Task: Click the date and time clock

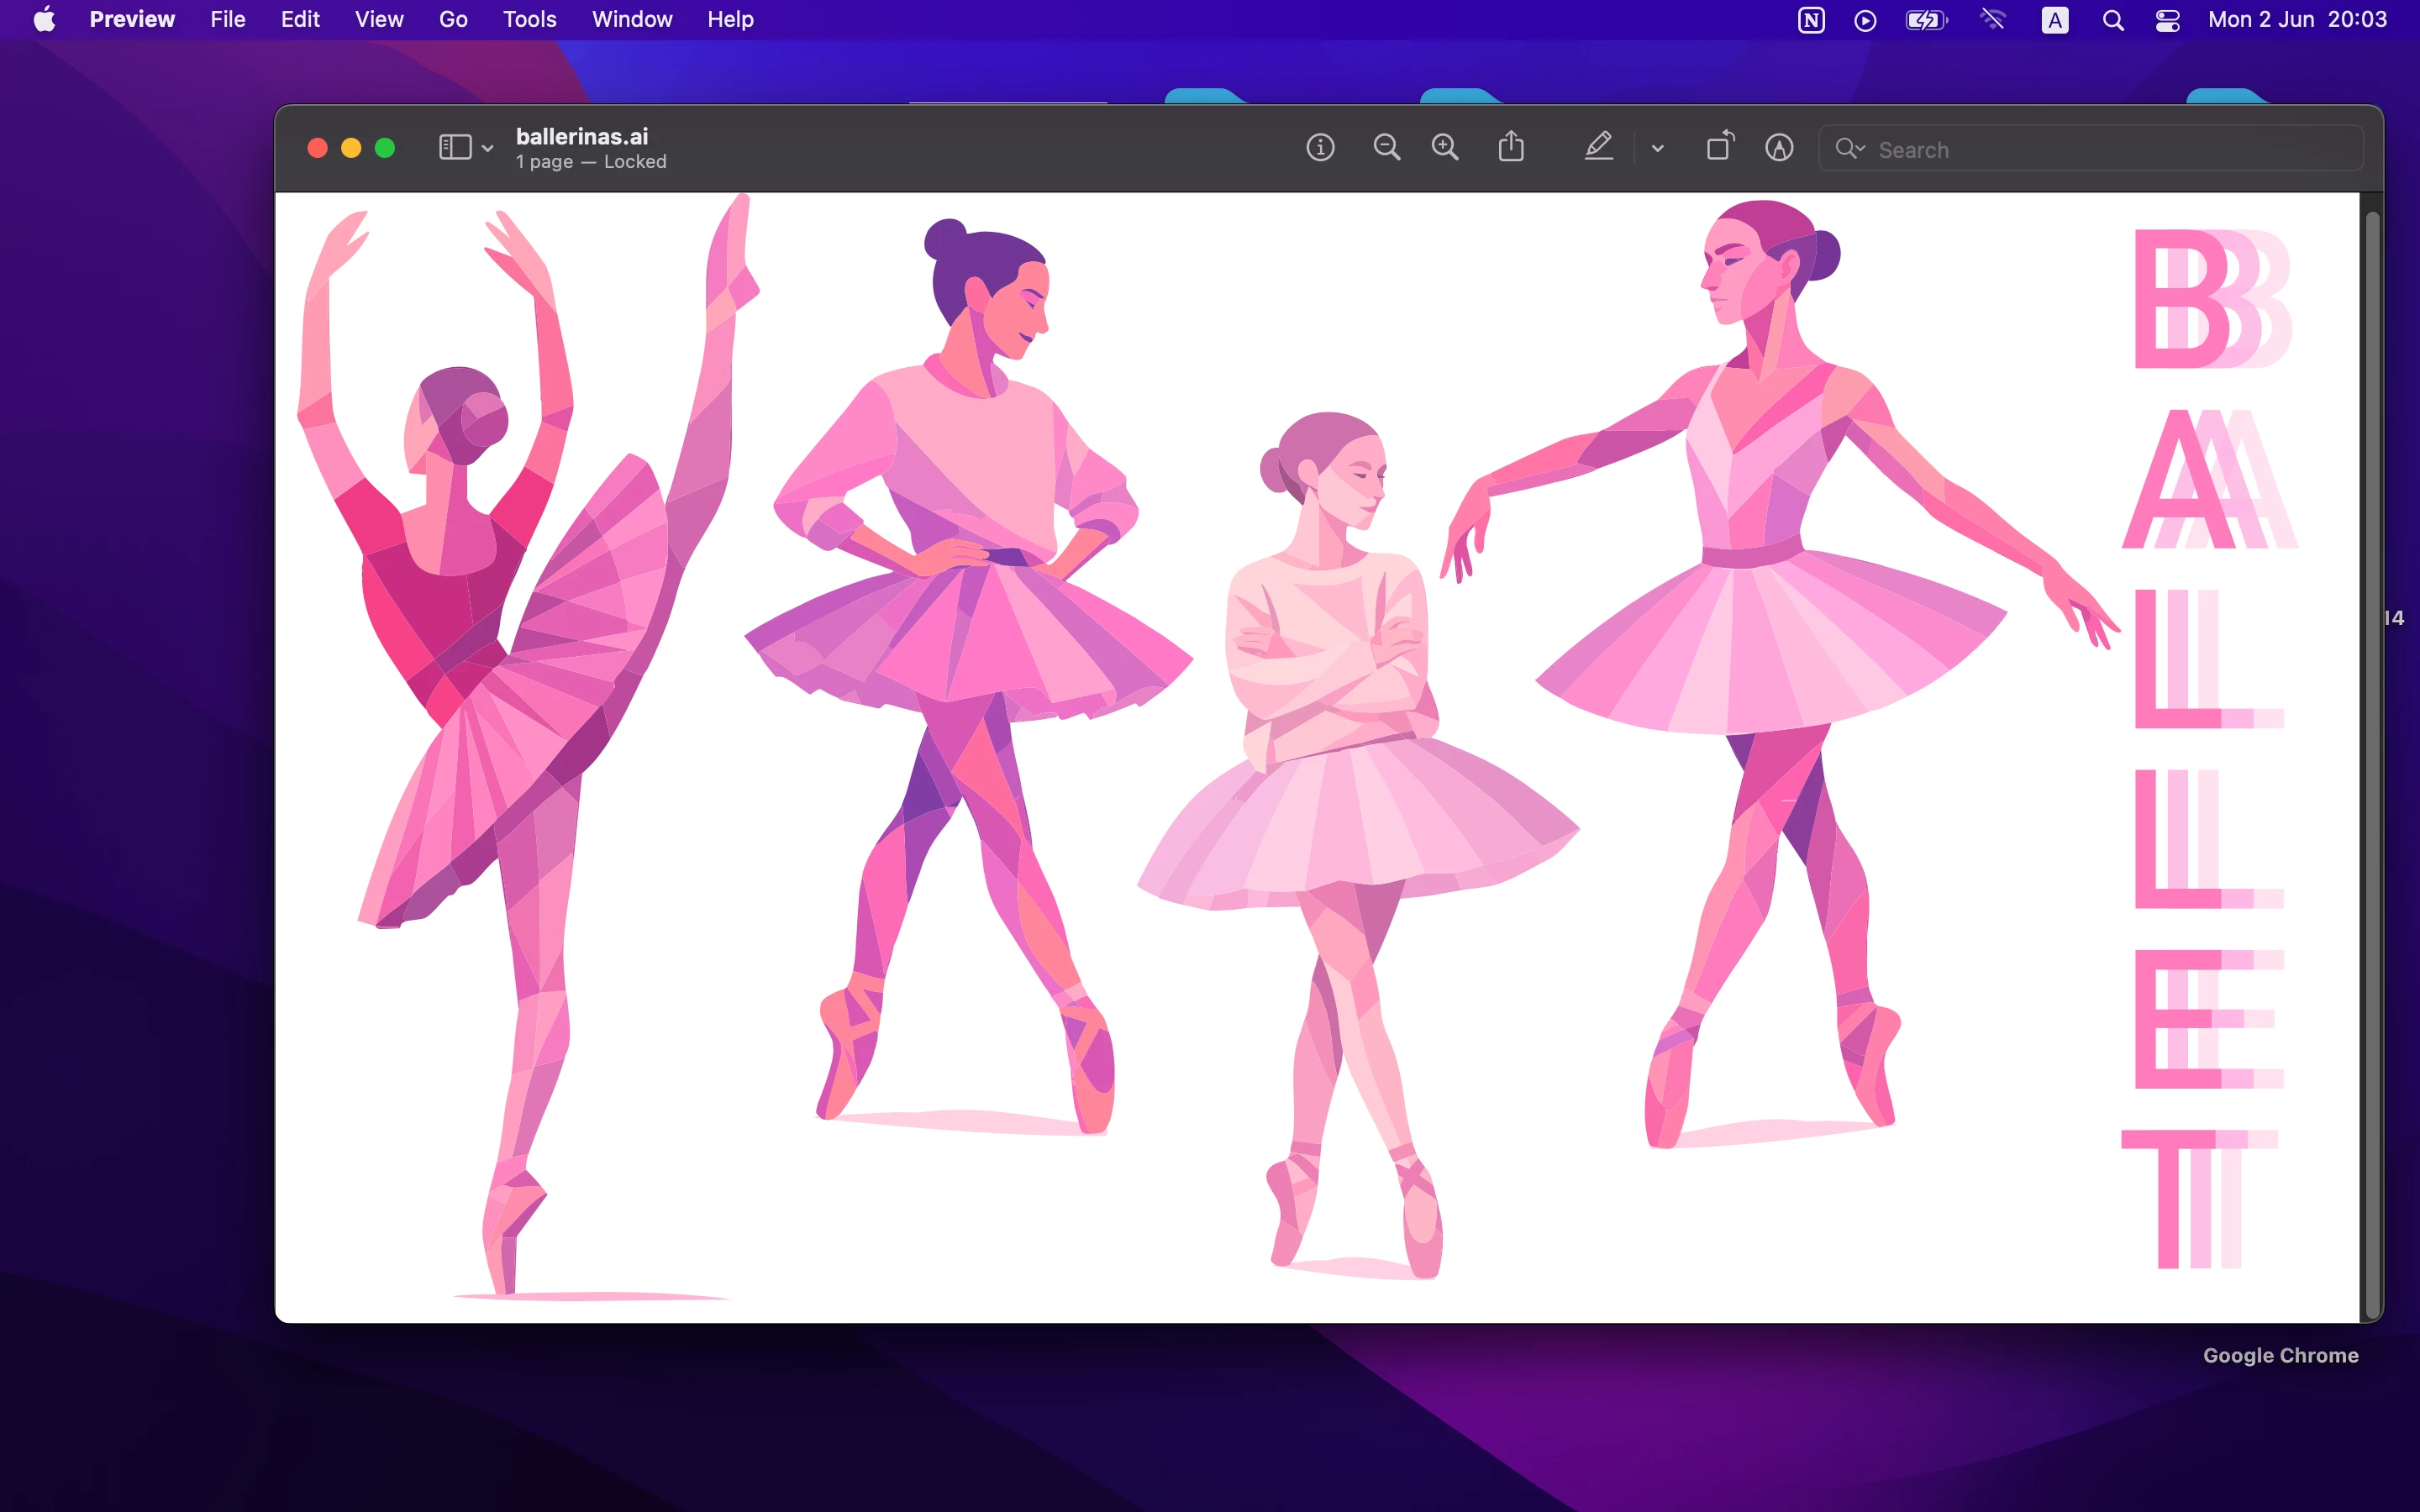Action: coord(2297,20)
